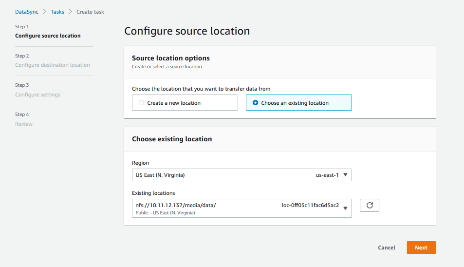The image size is (464, 267).
Task: Click the orange Next button
Action: (x=421, y=248)
